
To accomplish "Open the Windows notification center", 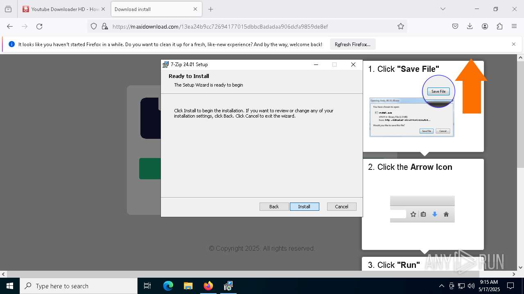I will point(510,286).
